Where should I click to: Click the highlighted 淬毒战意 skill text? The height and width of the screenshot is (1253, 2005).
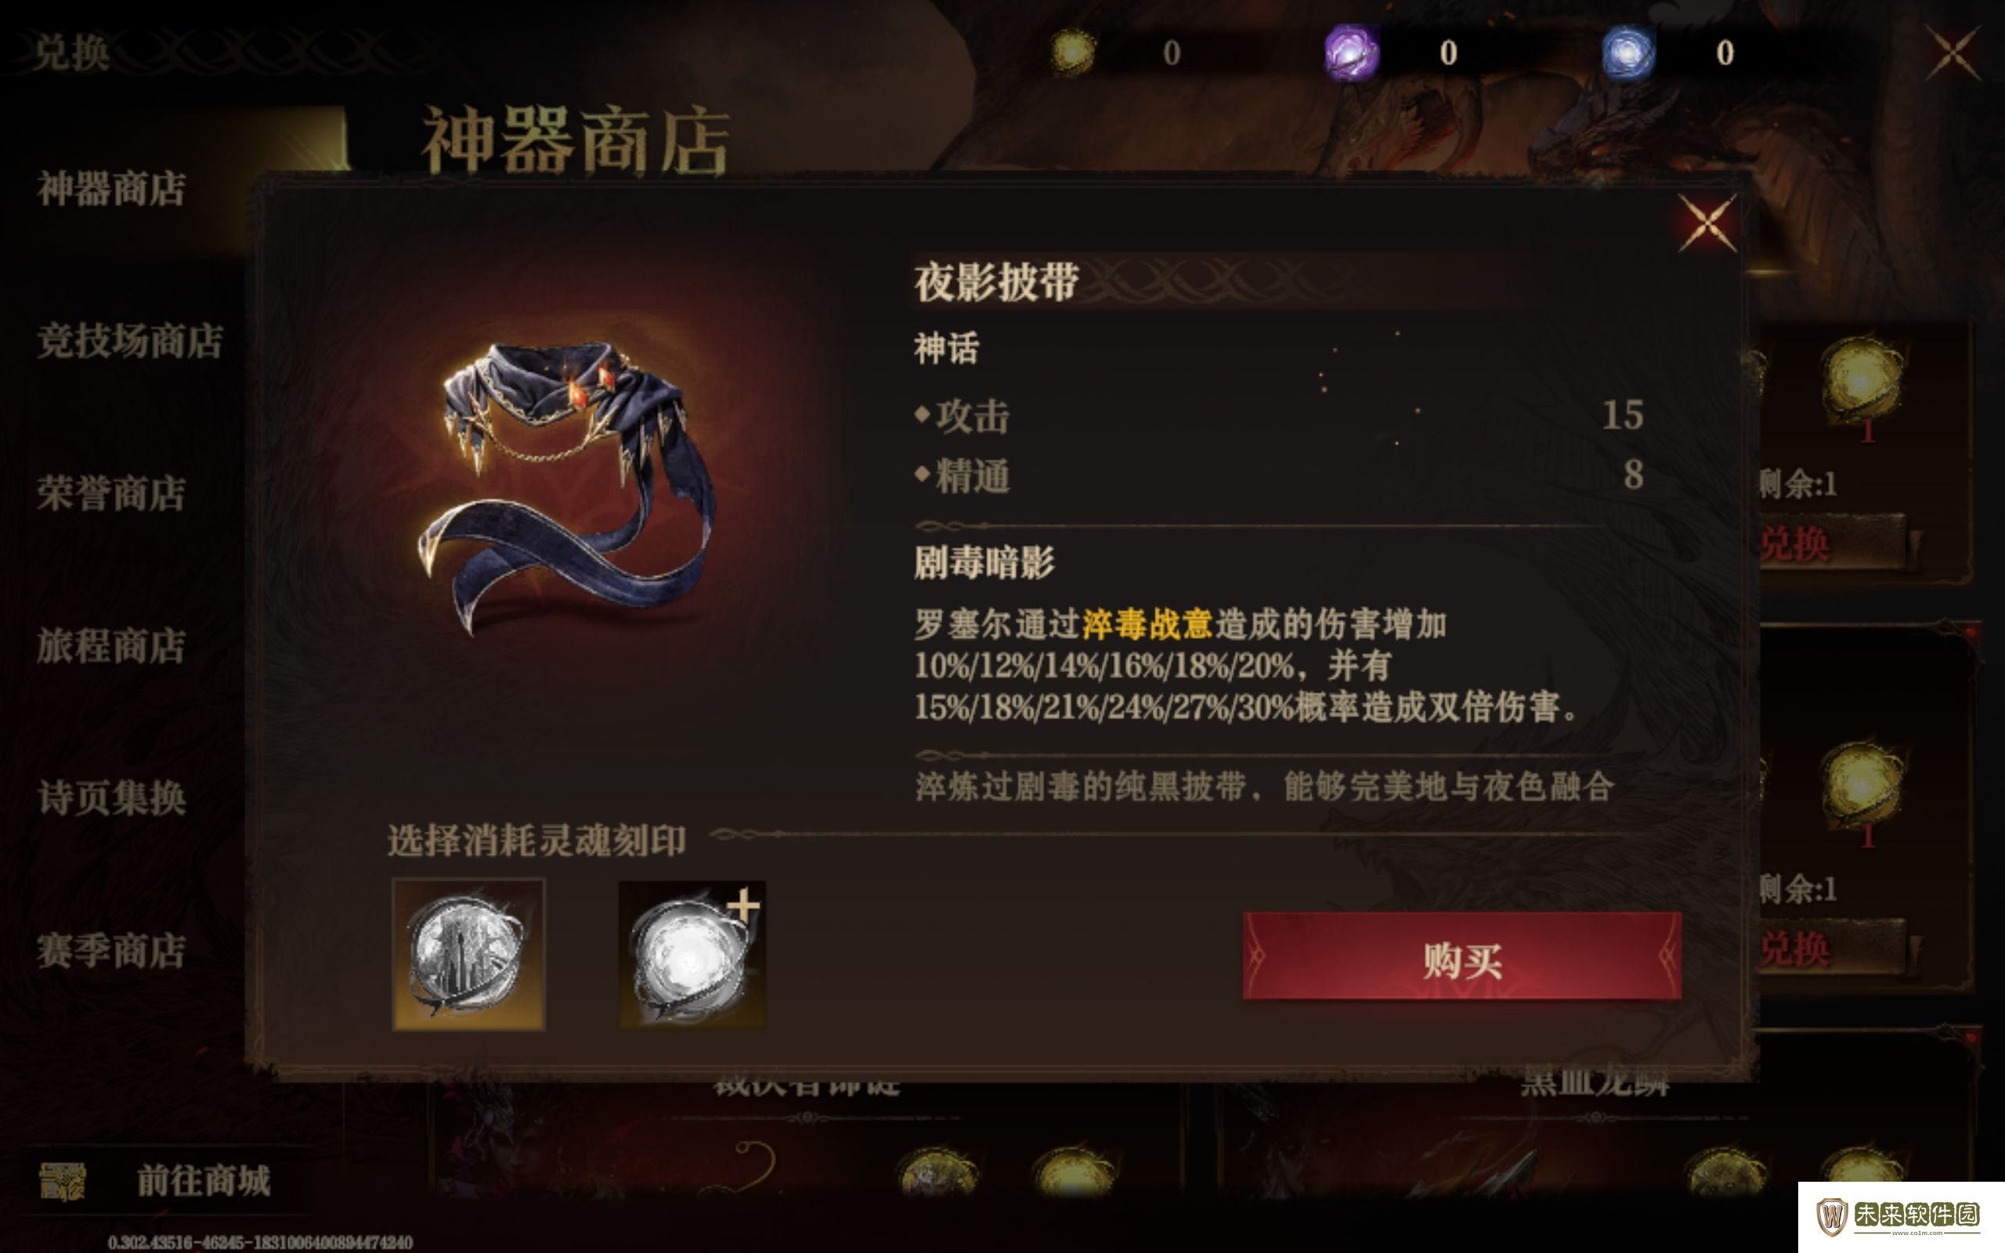(x=1147, y=624)
